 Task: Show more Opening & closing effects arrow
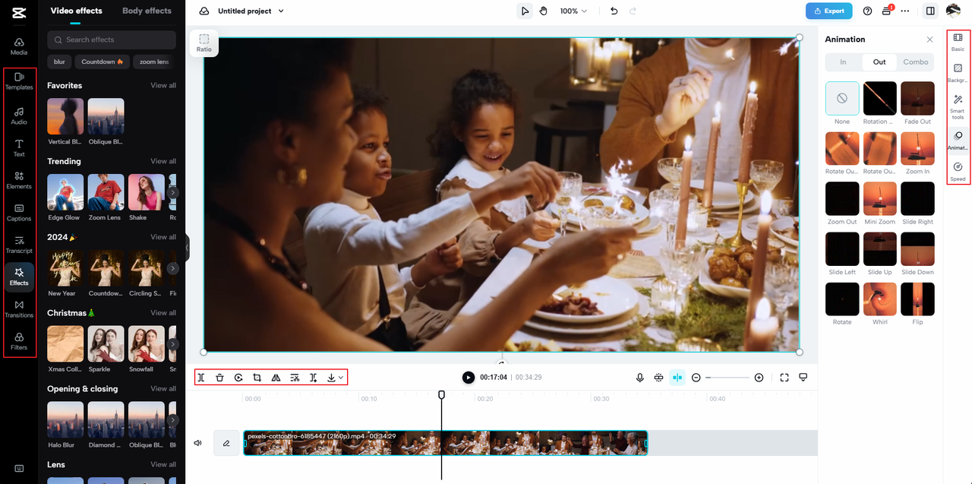pos(173,420)
